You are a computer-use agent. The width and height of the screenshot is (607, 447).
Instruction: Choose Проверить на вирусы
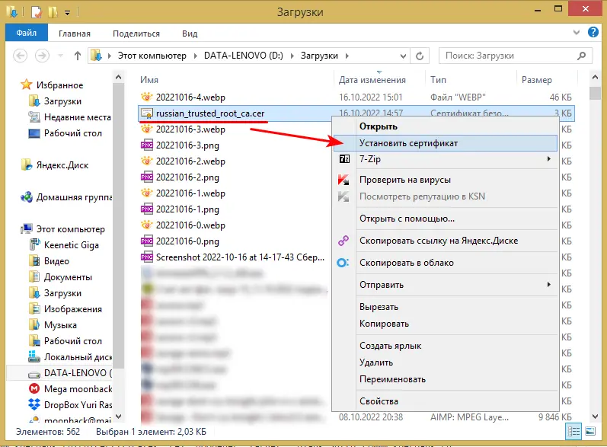point(446,180)
